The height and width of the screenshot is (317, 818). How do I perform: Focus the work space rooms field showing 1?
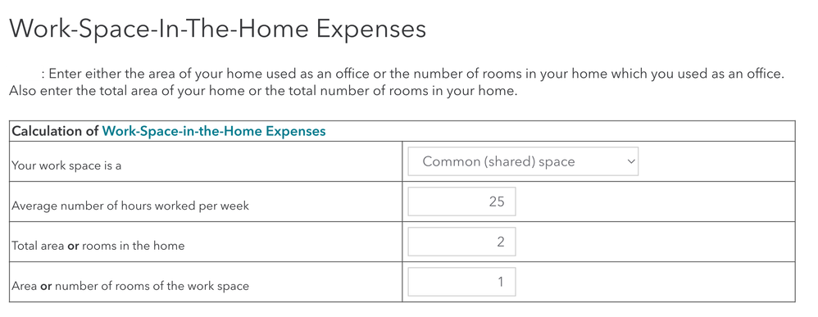pos(461,282)
